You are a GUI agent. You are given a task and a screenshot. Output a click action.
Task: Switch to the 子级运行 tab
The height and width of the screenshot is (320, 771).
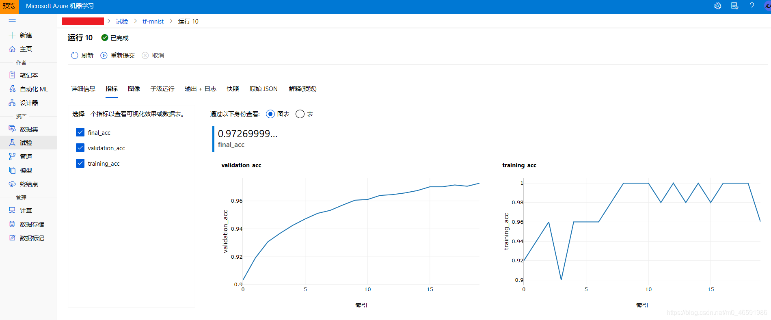(162, 89)
